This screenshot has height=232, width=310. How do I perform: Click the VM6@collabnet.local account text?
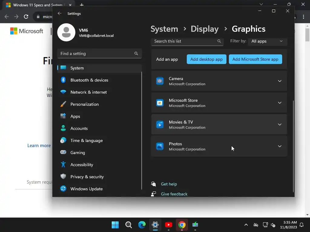96,36
